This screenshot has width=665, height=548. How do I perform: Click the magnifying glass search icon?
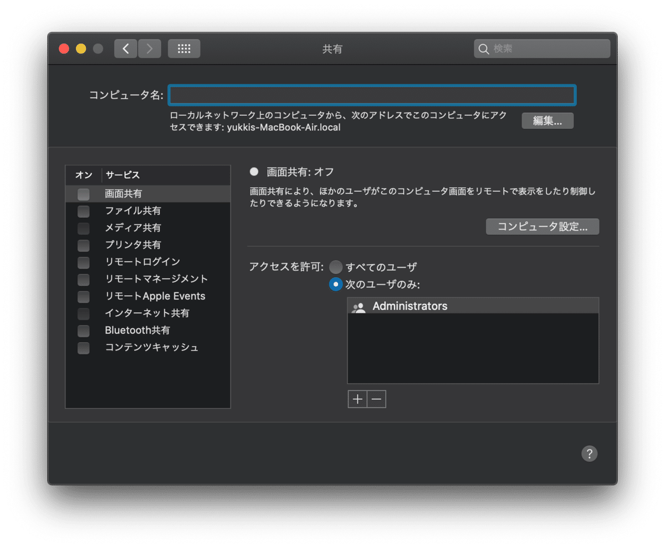(x=484, y=49)
